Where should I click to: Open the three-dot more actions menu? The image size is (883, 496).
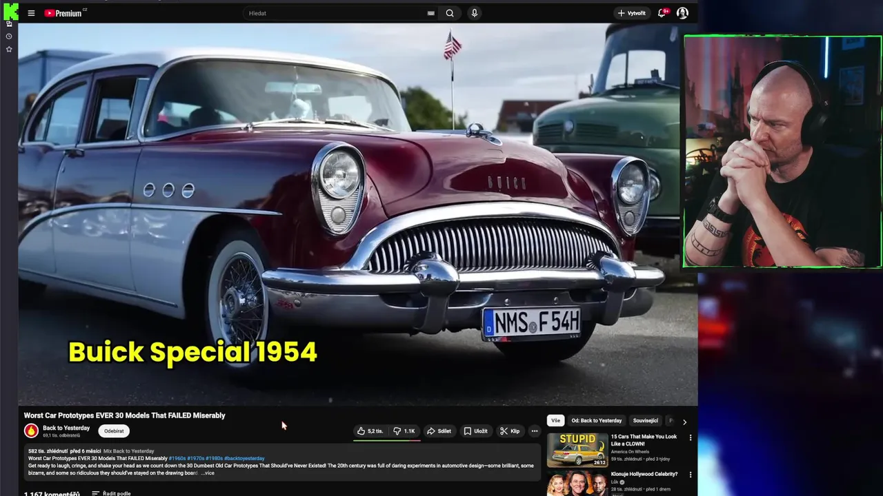click(x=535, y=431)
